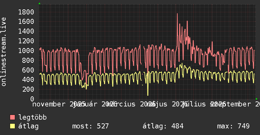Click the onlinestream.live vertical axis title
The height and width of the screenshot is (135, 260).
(x=3, y=52)
